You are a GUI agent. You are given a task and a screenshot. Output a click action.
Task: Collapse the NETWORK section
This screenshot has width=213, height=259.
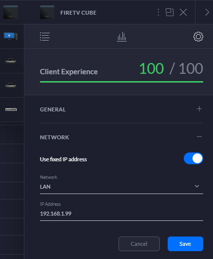[x=199, y=137]
